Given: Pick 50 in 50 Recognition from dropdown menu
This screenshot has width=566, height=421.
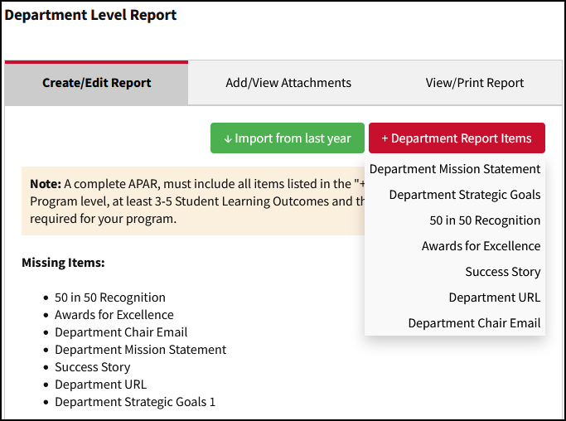Looking at the screenshot, I should pos(485,220).
